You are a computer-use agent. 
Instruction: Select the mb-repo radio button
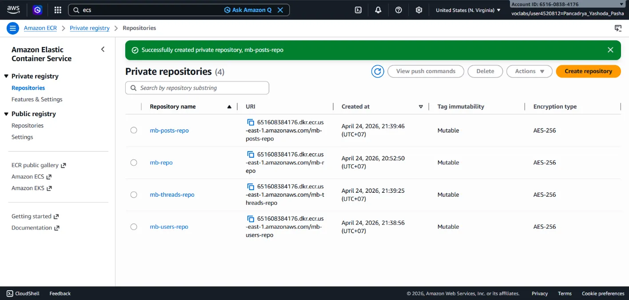point(134,163)
